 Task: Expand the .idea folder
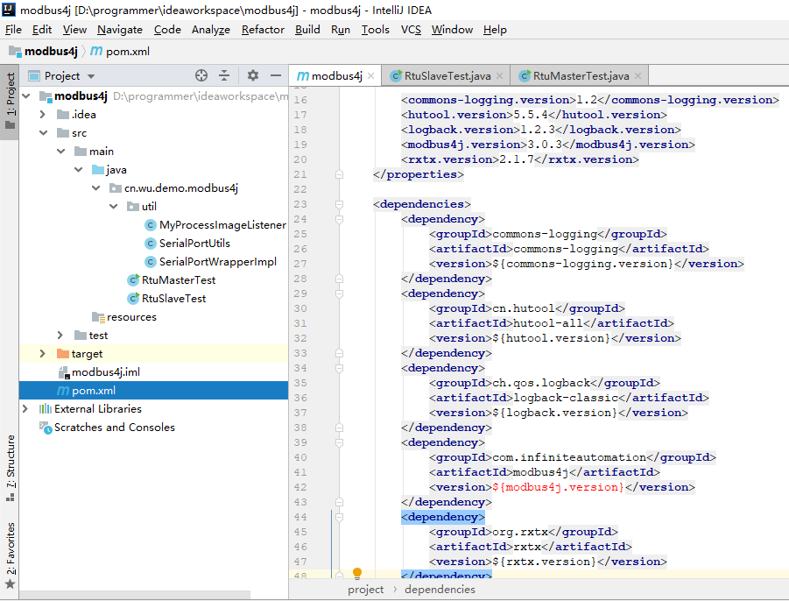point(43,114)
